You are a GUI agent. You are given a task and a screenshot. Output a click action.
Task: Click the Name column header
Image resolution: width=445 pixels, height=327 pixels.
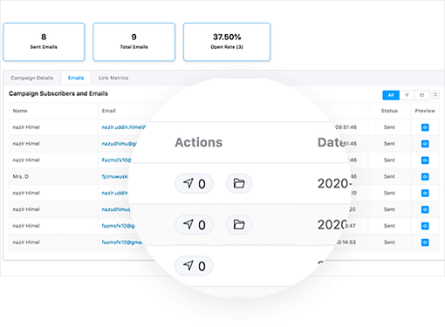pyautogui.click(x=20, y=111)
